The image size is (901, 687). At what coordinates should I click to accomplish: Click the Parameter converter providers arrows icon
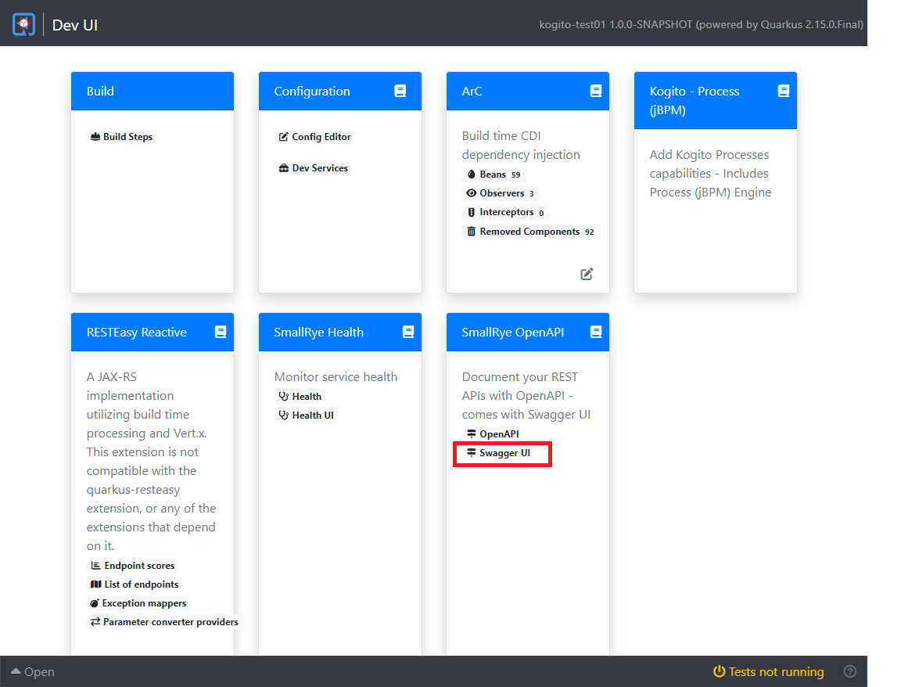click(x=95, y=621)
